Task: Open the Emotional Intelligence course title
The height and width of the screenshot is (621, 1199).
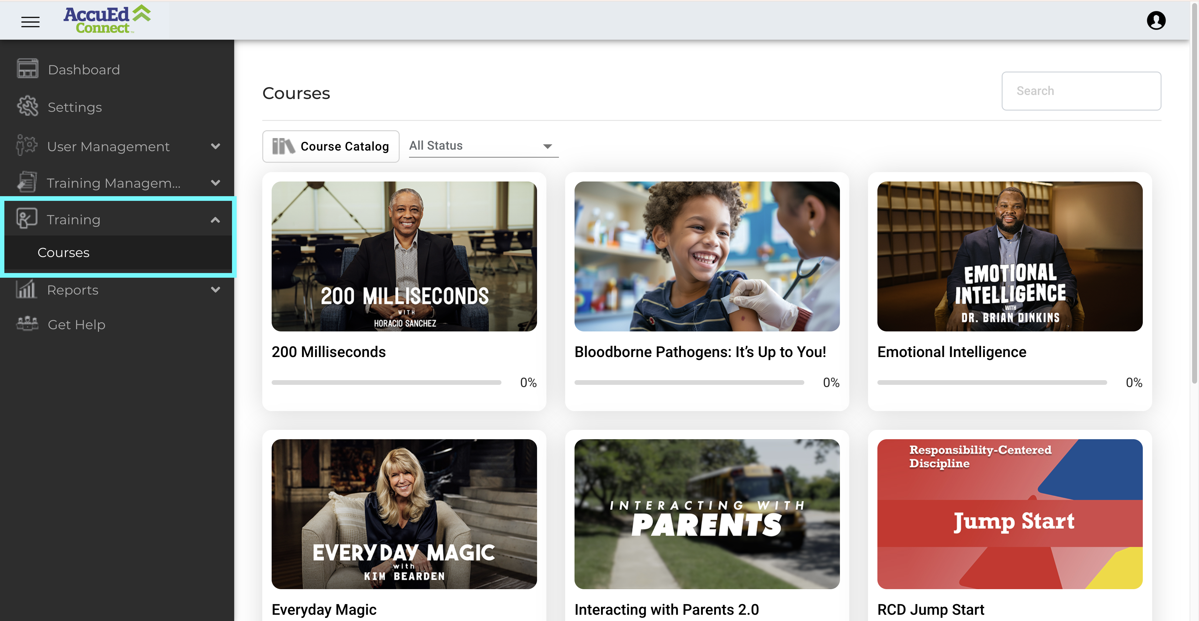Action: coord(951,351)
